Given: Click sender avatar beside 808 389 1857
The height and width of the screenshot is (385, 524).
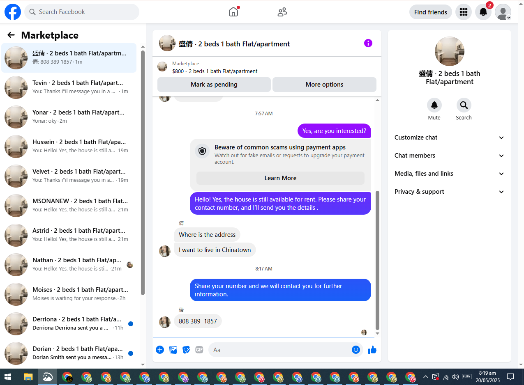Looking at the screenshot, I should [165, 322].
